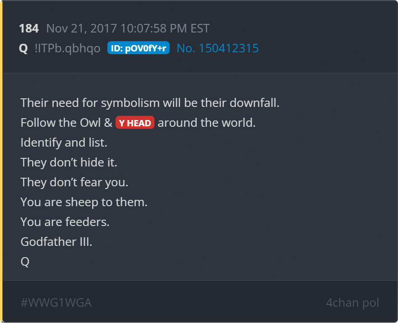Open post number 184
This screenshot has width=398, height=323.
[29, 28]
